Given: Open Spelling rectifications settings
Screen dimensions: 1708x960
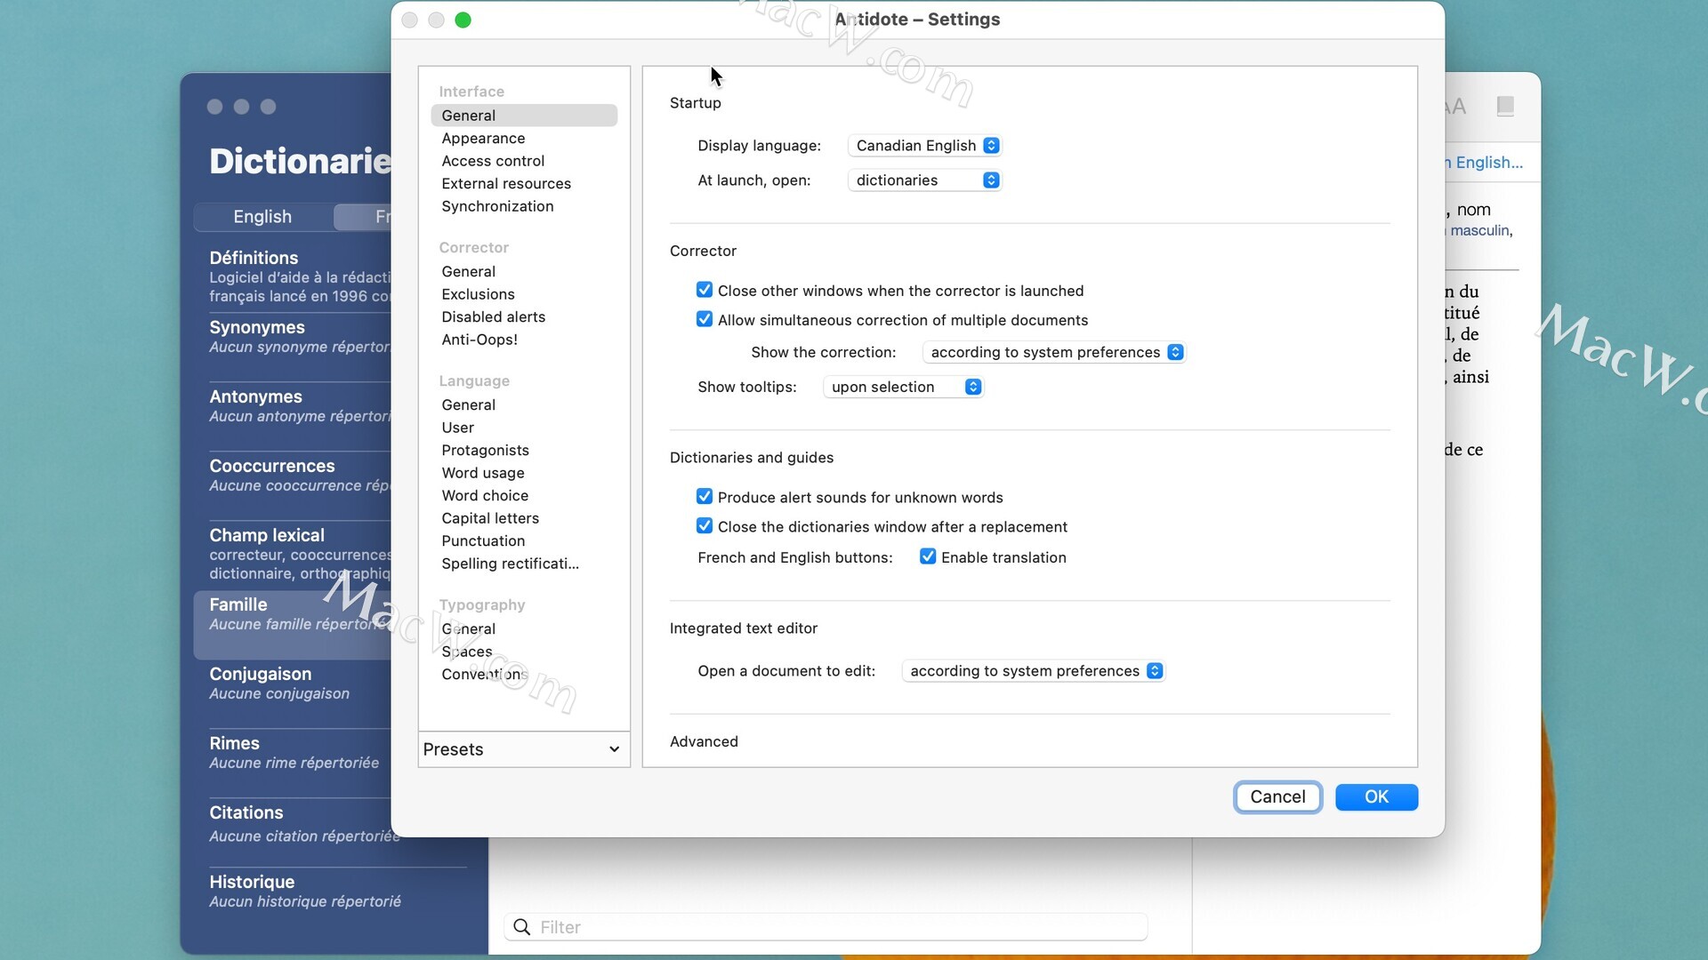Looking at the screenshot, I should (510, 564).
